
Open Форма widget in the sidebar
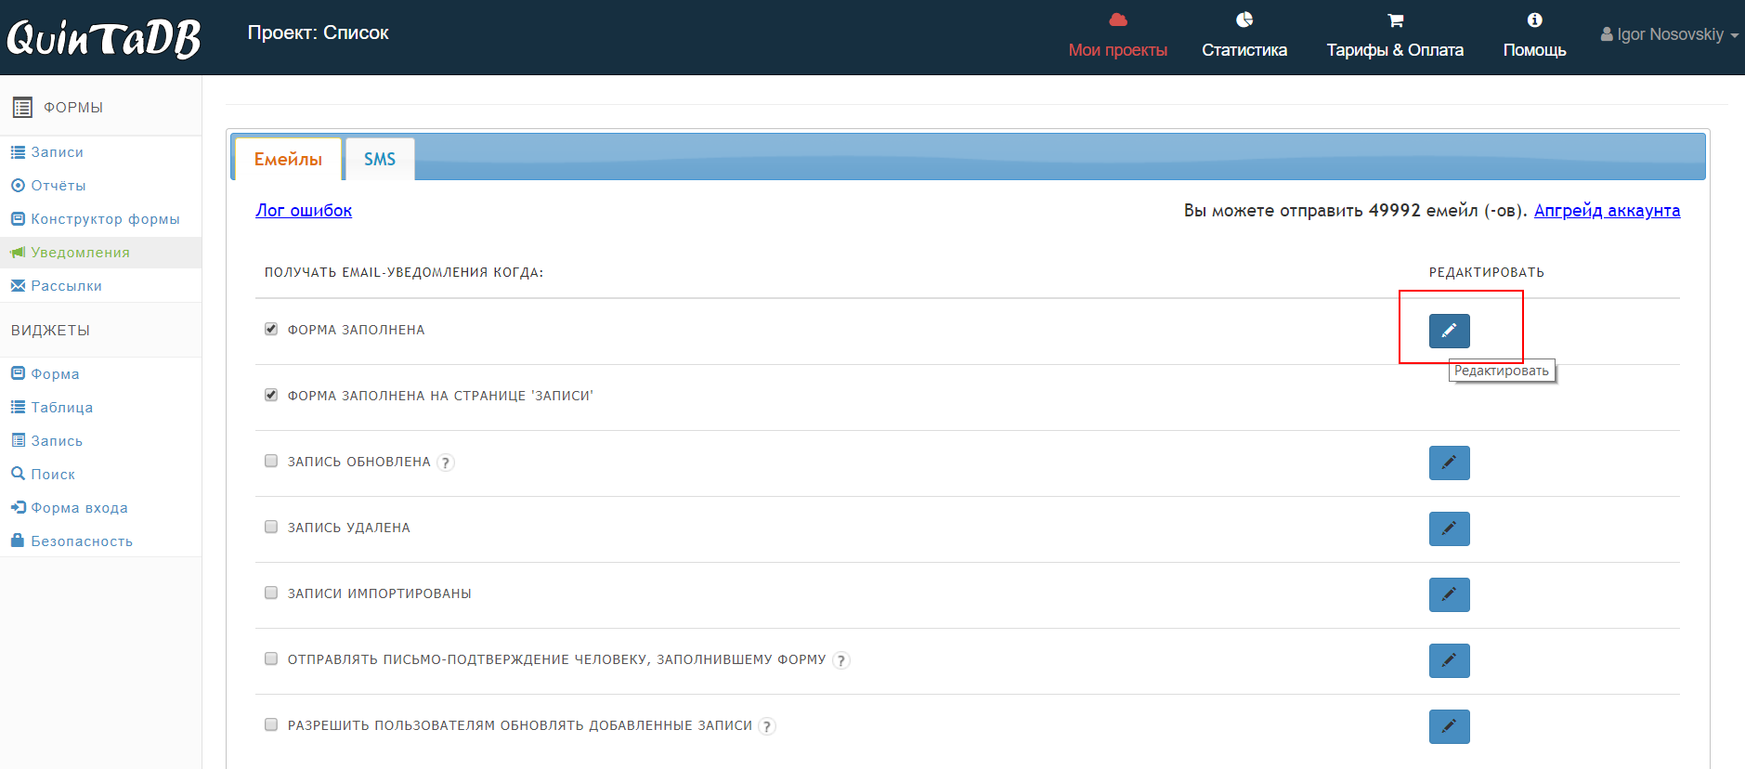tap(55, 374)
